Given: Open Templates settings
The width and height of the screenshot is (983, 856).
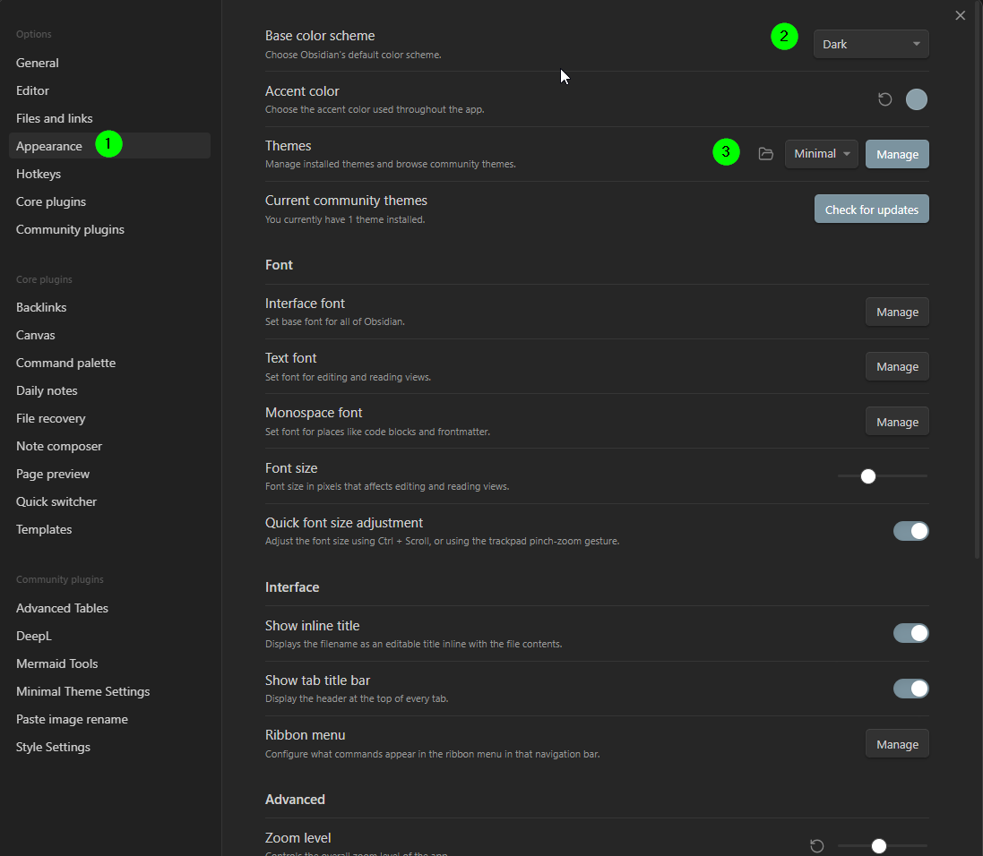Looking at the screenshot, I should (109, 529).
